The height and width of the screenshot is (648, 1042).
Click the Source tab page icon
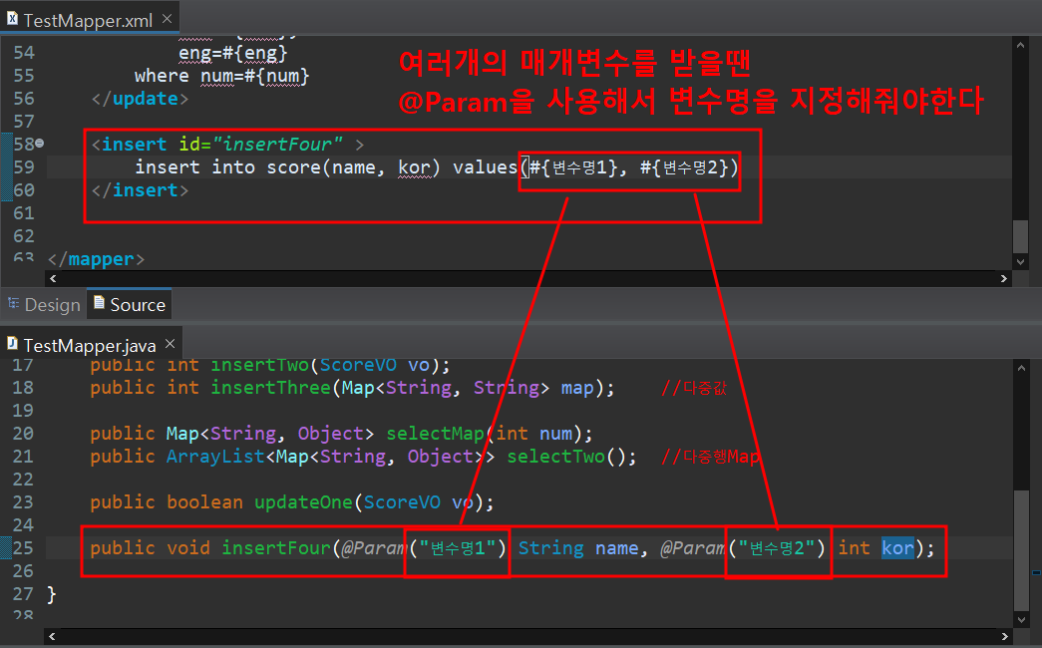pyautogui.click(x=99, y=302)
